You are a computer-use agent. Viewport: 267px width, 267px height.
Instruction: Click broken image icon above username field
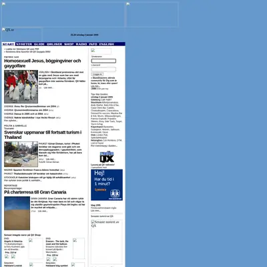[x=101, y=51]
